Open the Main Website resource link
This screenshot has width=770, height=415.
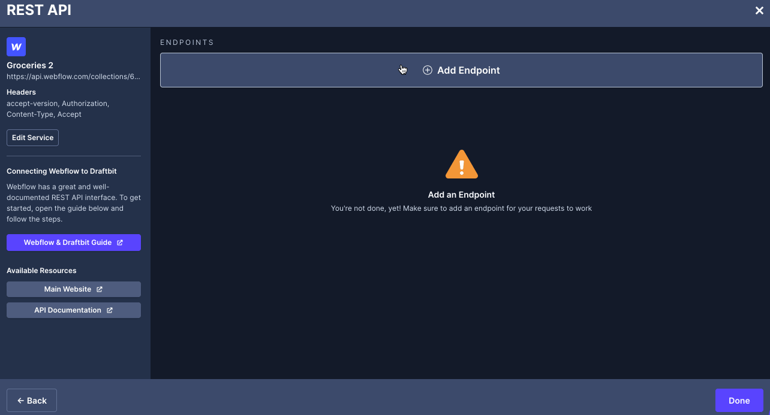click(x=74, y=289)
